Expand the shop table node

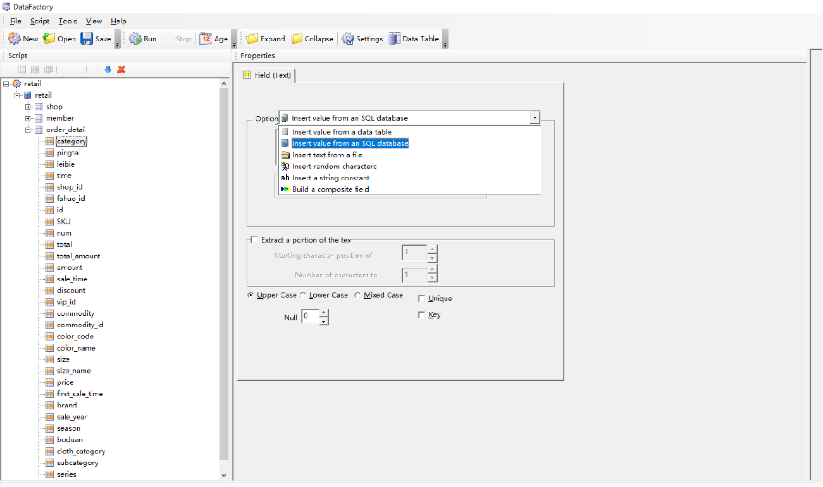28,107
